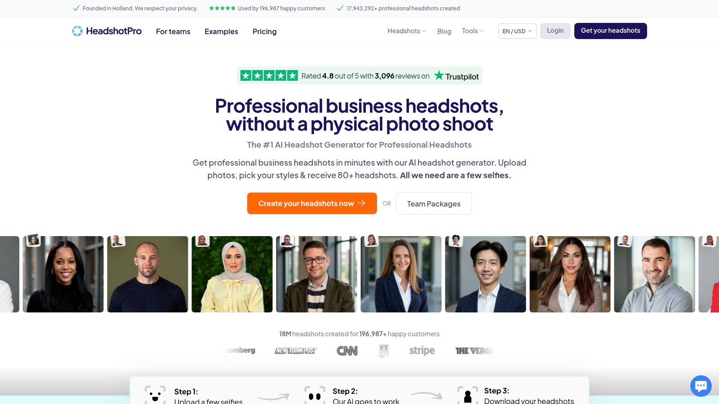Click the Step 3 download person icon
The height and width of the screenshot is (404, 719).
click(468, 395)
